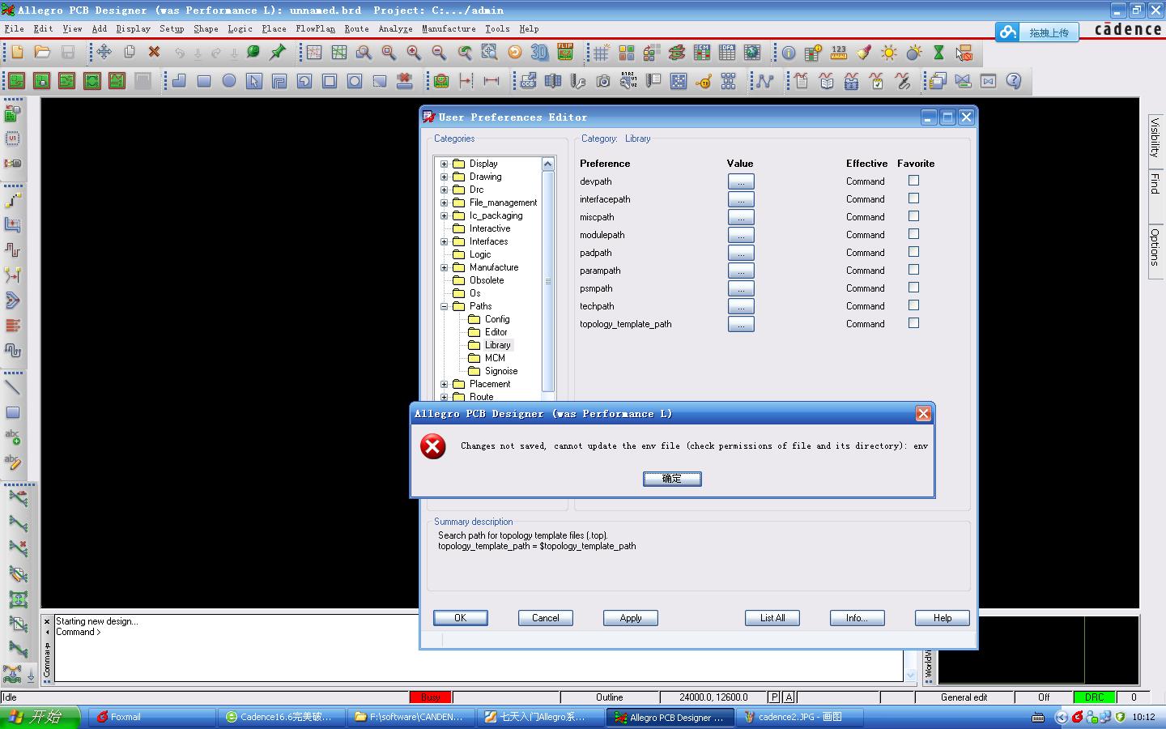Check Favorite box for padpath
This screenshot has width=1166, height=729.
[x=913, y=252]
